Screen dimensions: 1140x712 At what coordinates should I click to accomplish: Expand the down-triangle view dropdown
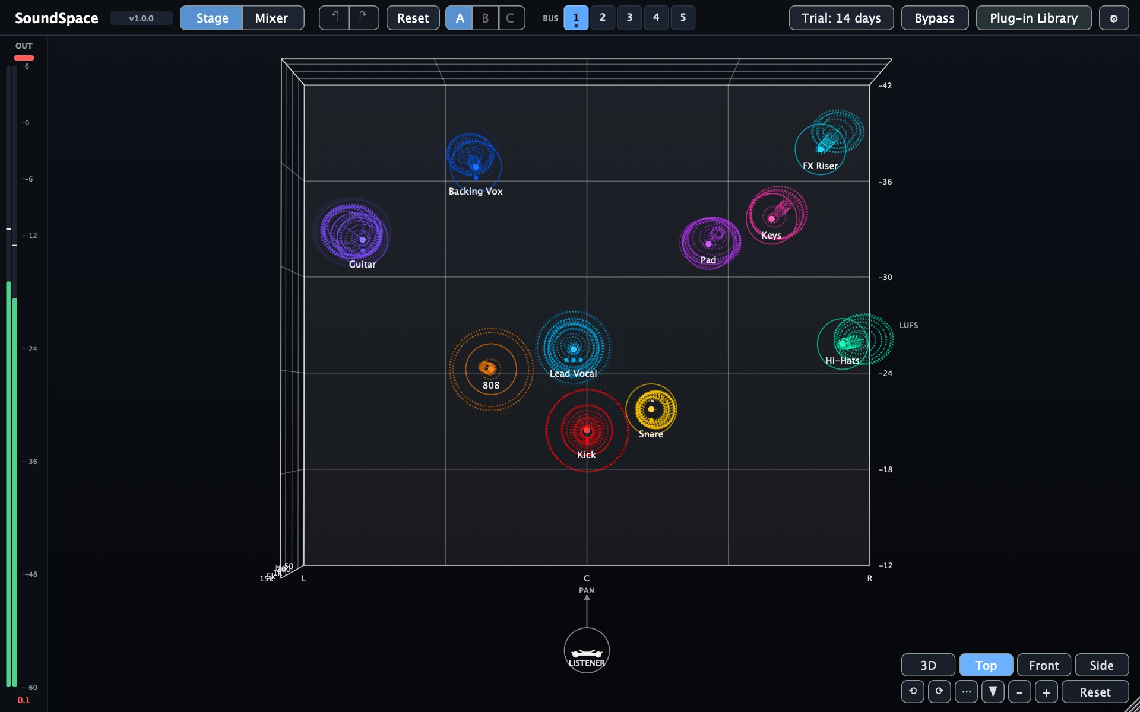993,691
